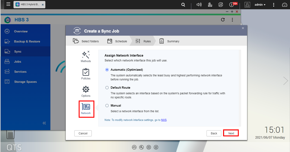Open the Network rules section
The image size is (290, 152).
click(86, 109)
